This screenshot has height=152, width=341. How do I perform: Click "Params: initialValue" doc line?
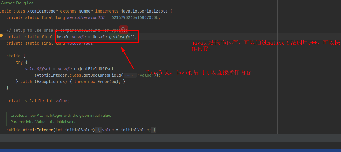(44, 122)
